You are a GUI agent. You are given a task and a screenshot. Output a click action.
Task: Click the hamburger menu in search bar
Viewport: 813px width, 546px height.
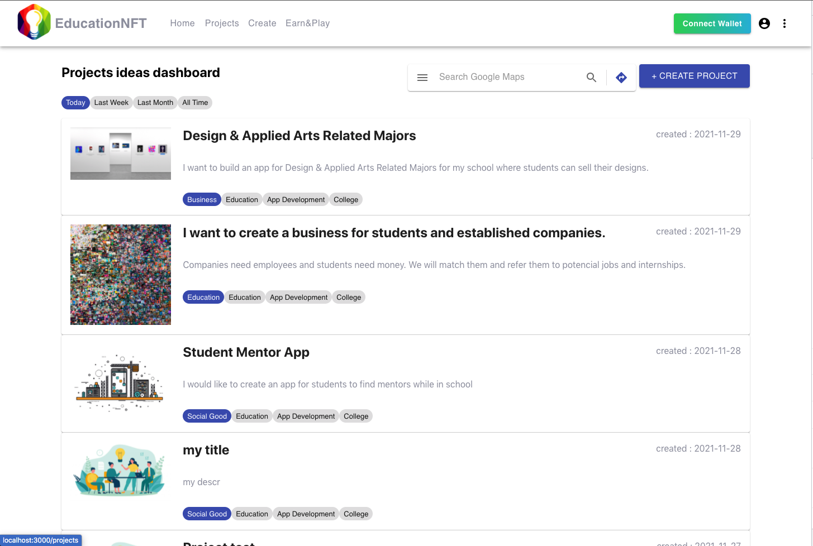point(422,78)
